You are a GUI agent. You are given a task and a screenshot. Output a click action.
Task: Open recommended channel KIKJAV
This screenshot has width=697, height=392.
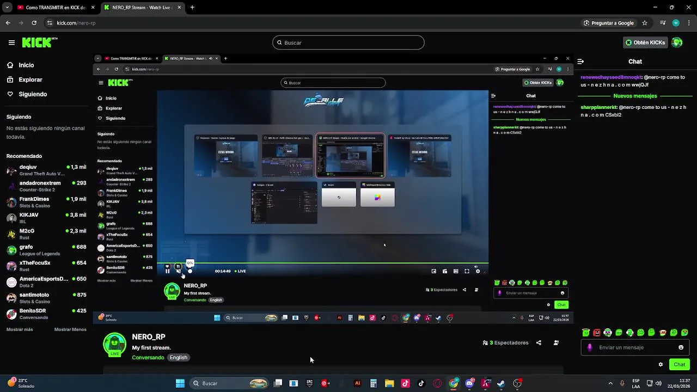pos(46,218)
